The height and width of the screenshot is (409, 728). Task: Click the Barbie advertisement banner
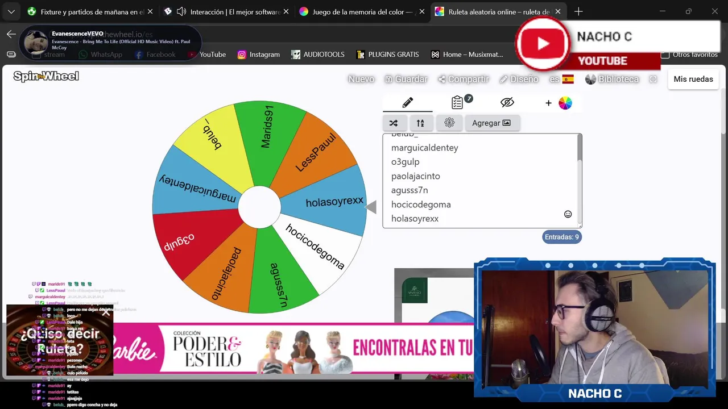294,348
